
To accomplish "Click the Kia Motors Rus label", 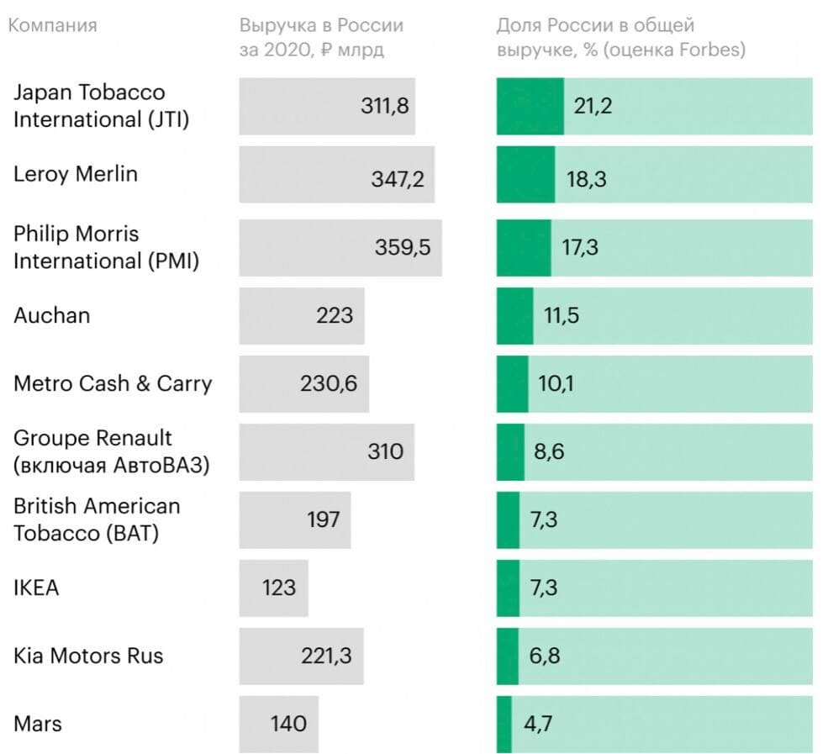I will [x=88, y=656].
